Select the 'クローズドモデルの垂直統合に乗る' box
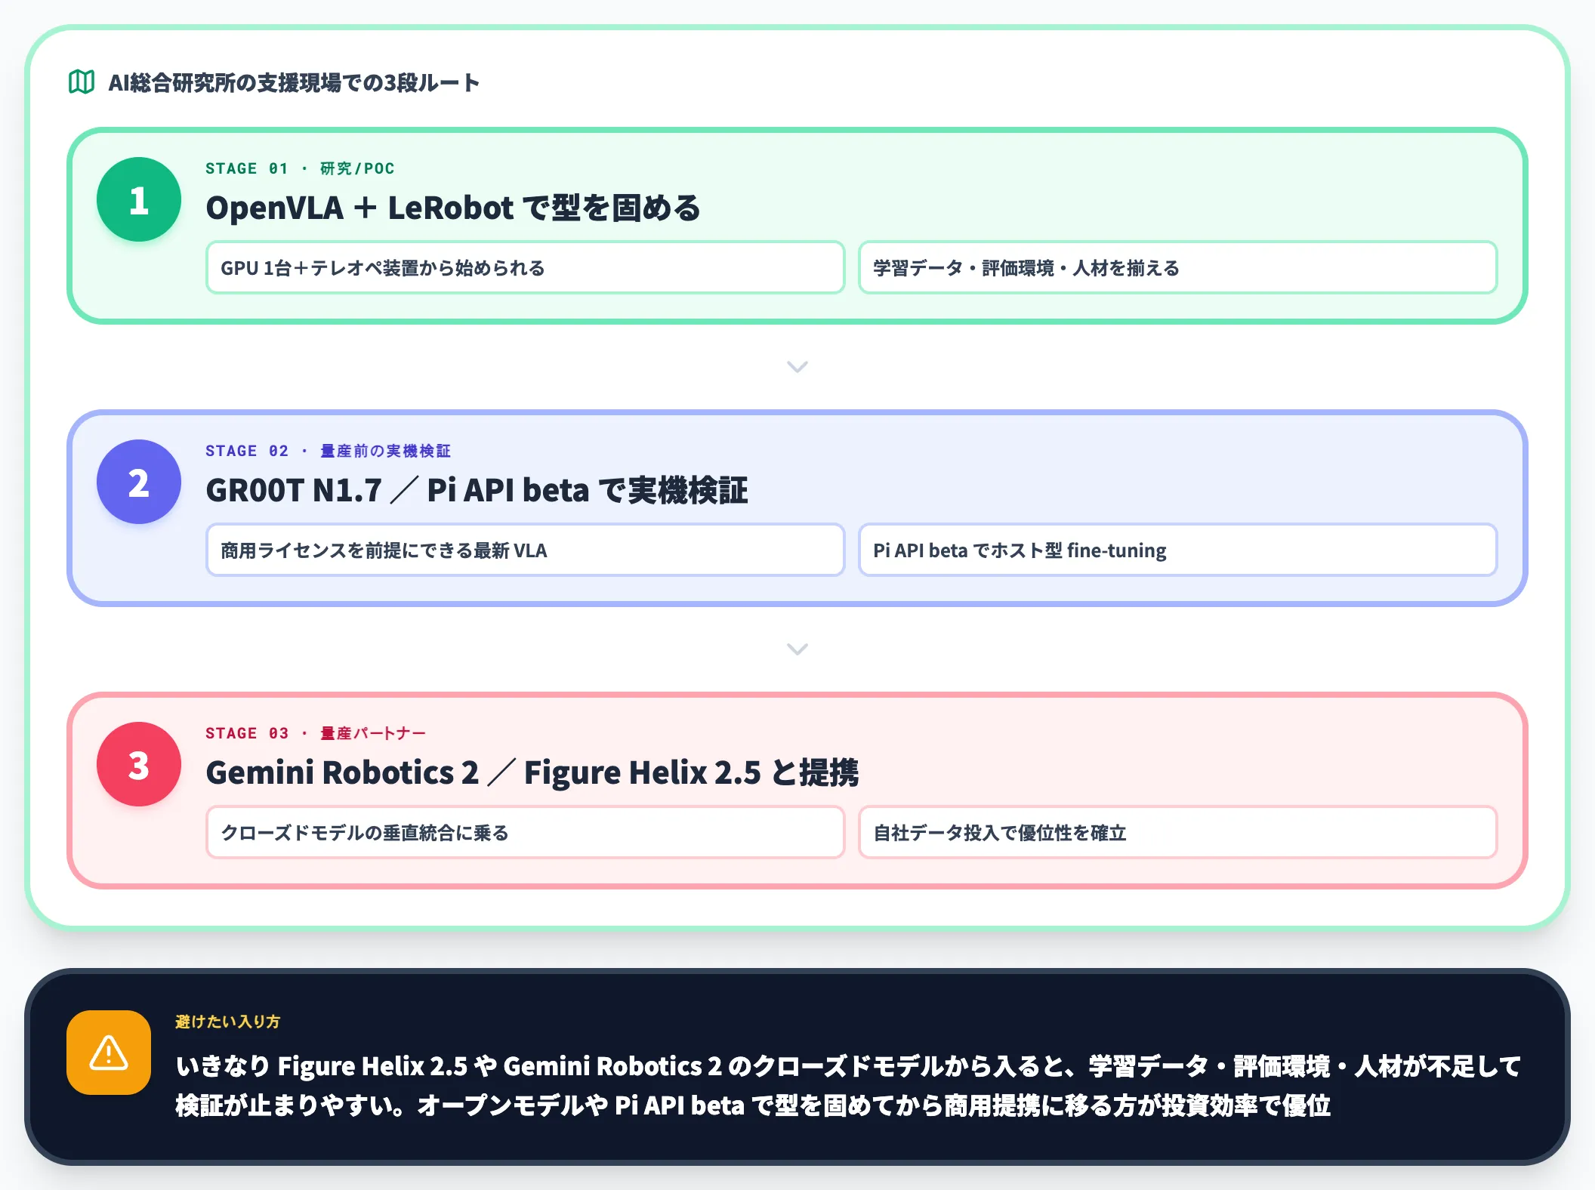 click(x=525, y=832)
